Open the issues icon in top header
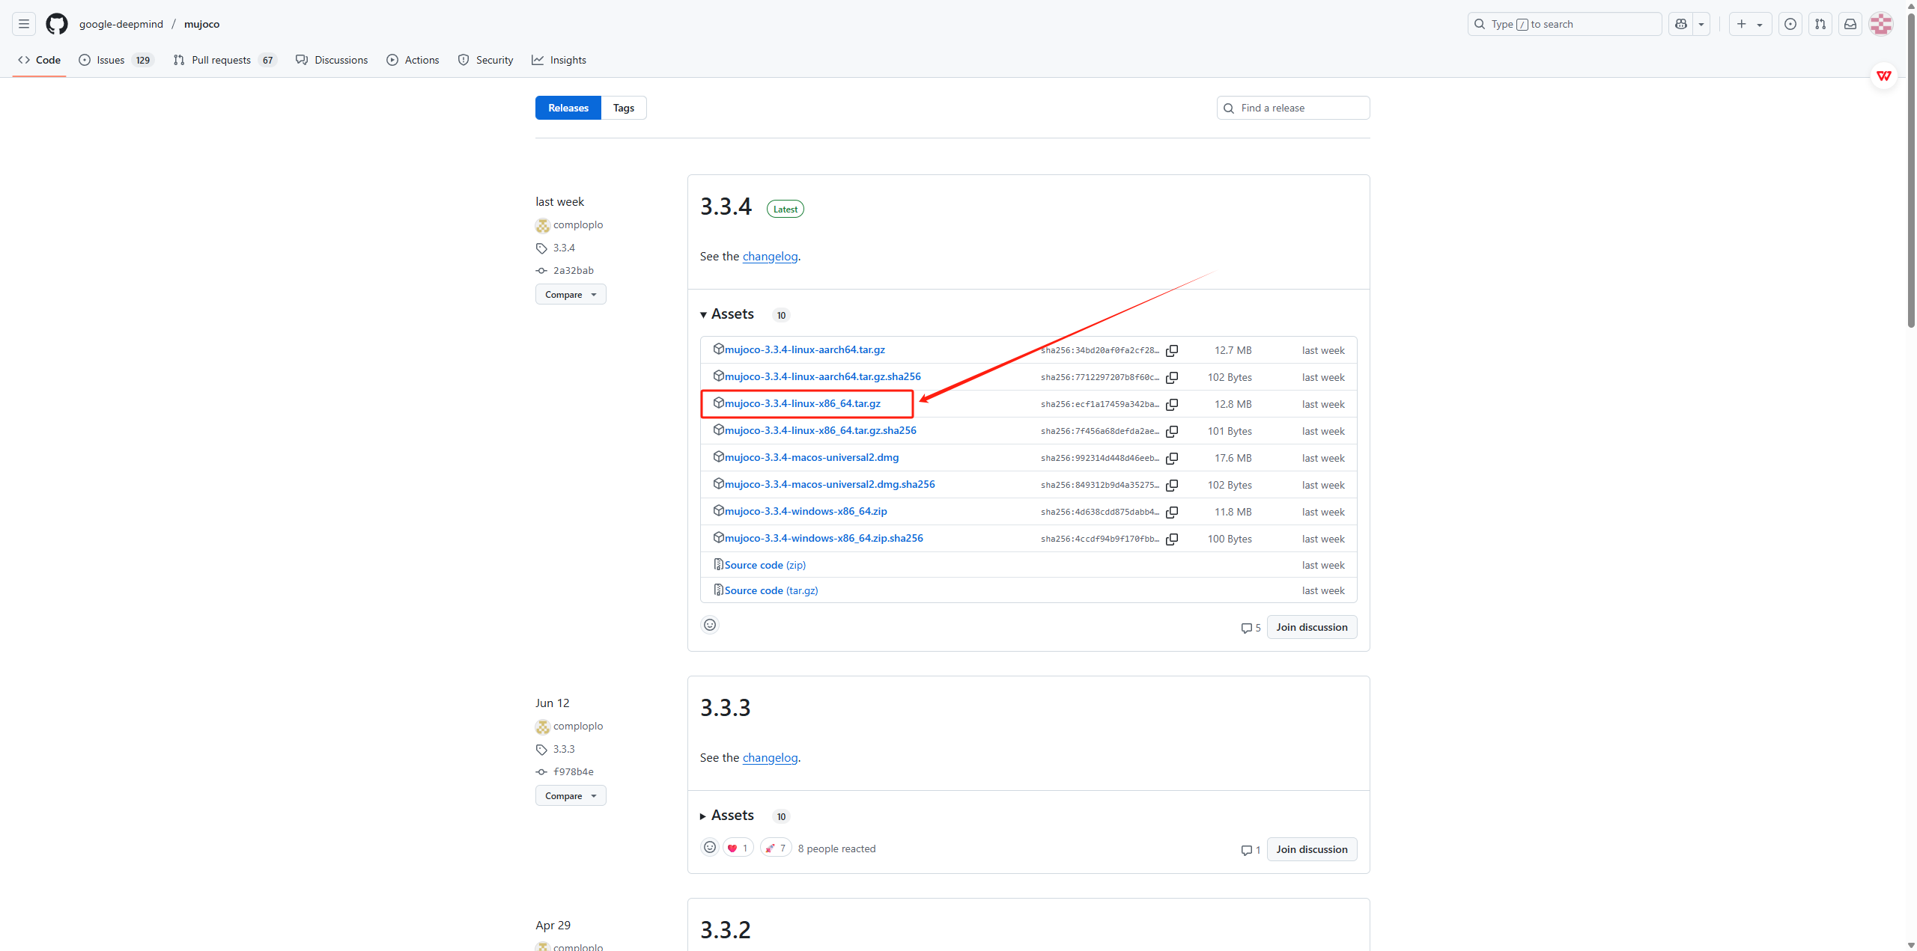 click(x=1790, y=24)
